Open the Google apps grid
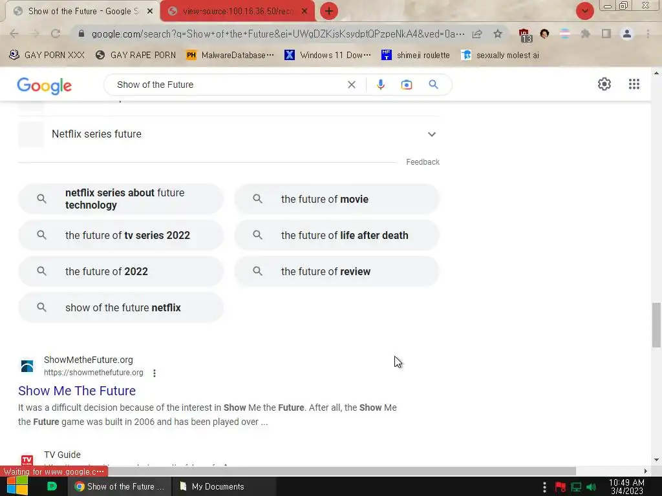Viewport: 662px width, 496px height. tap(634, 84)
